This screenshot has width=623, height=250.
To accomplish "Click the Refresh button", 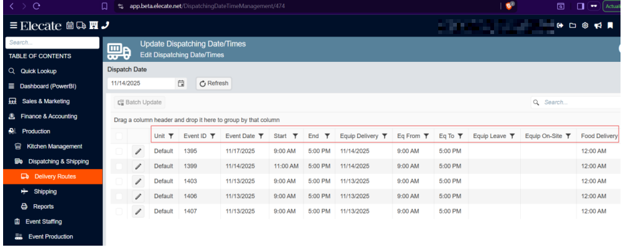I will (214, 84).
